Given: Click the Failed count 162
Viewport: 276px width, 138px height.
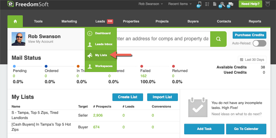Looking at the screenshot, I should (x=144, y=76).
